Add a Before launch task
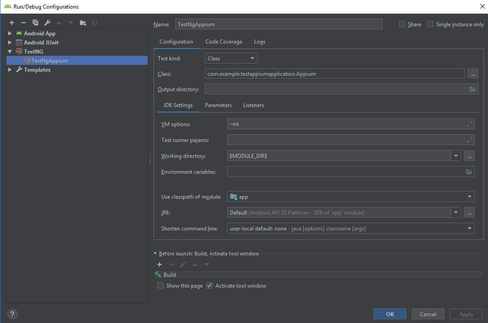 pyautogui.click(x=159, y=264)
